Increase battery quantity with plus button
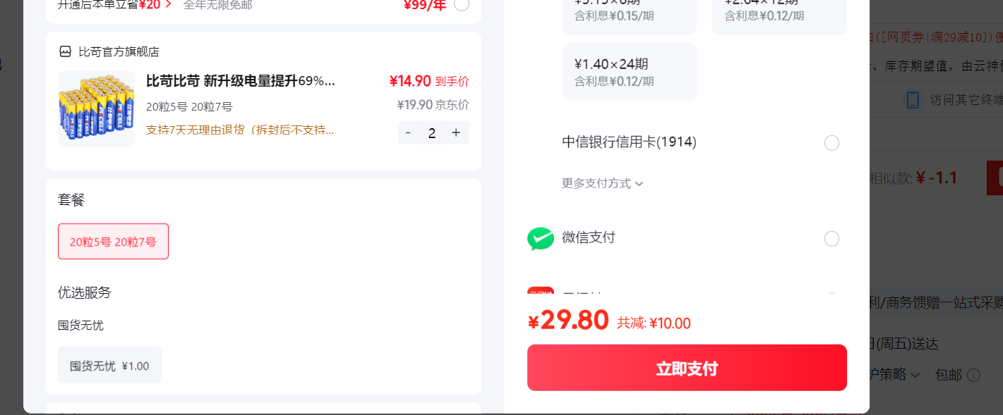This screenshot has height=415, width=1003. tap(456, 132)
